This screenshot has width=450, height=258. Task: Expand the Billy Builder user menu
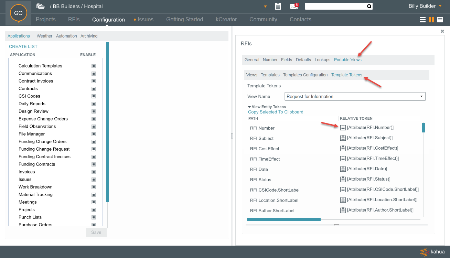pos(425,6)
